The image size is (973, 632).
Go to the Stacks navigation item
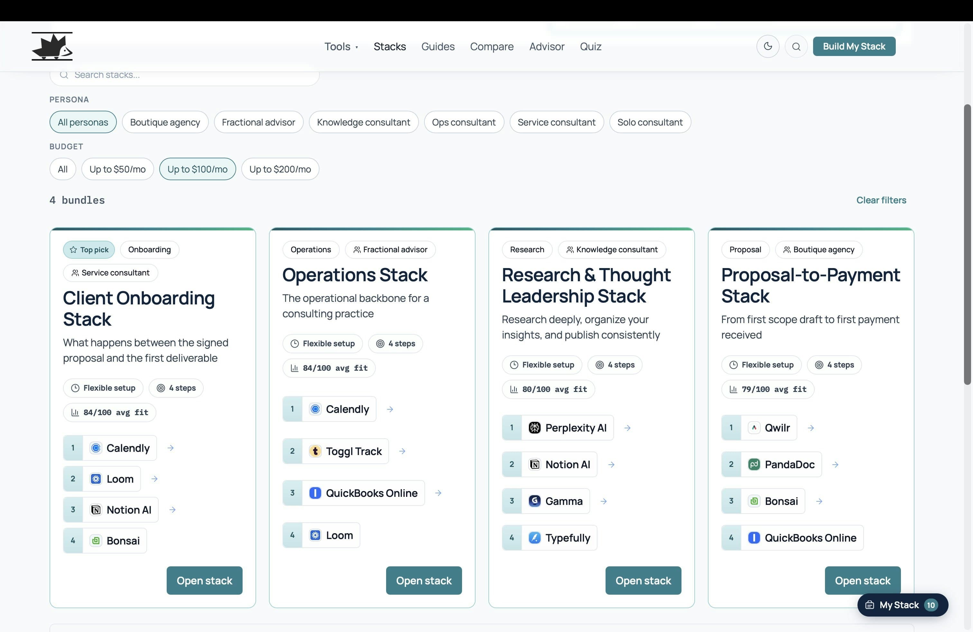[390, 46]
